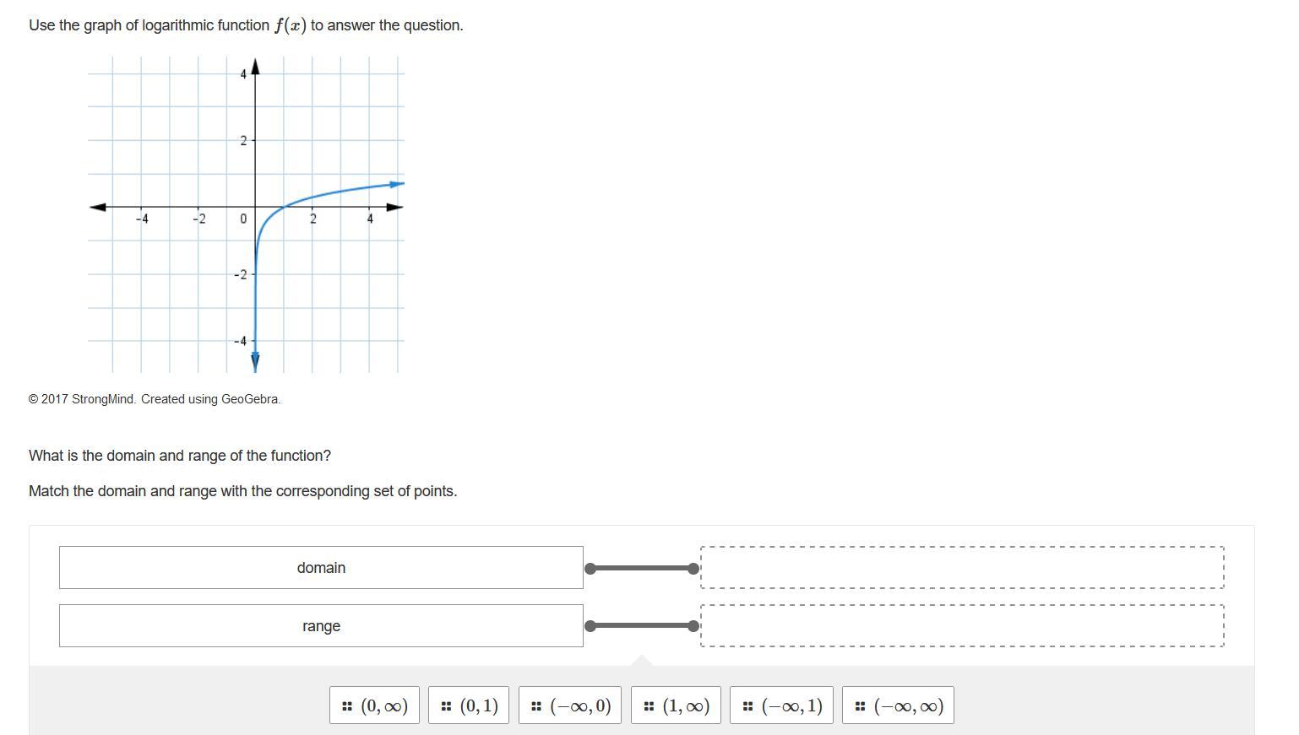Click the logarithmic function graph image
The height and width of the screenshot is (735, 1299).
tap(247, 214)
